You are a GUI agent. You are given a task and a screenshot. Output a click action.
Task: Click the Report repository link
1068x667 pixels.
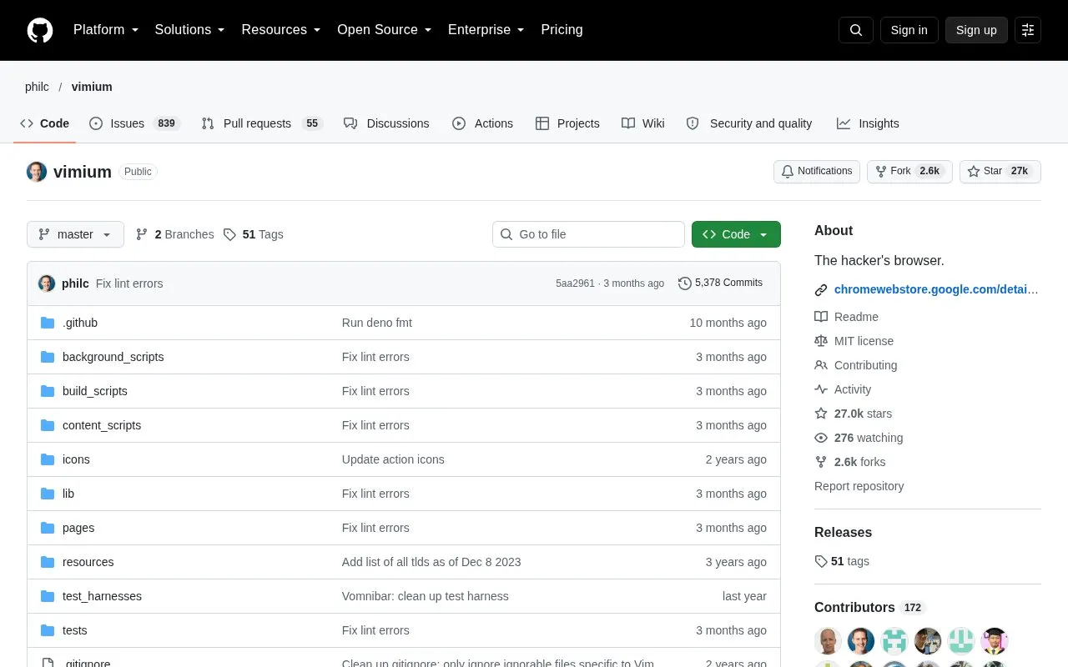(x=859, y=486)
